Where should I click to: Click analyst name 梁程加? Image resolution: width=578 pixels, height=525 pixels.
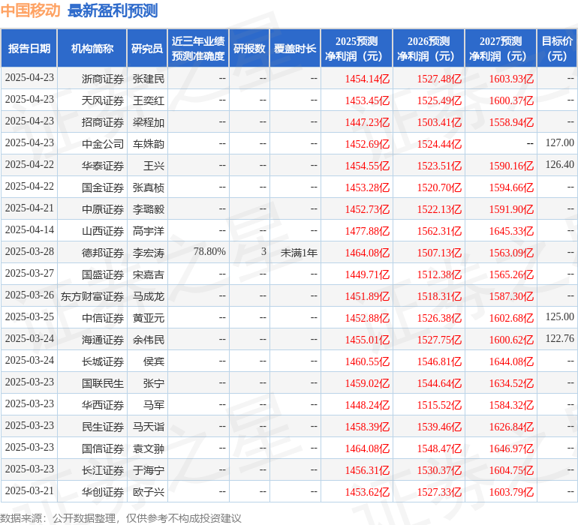(149, 122)
